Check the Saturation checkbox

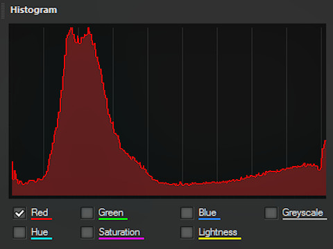87,232
